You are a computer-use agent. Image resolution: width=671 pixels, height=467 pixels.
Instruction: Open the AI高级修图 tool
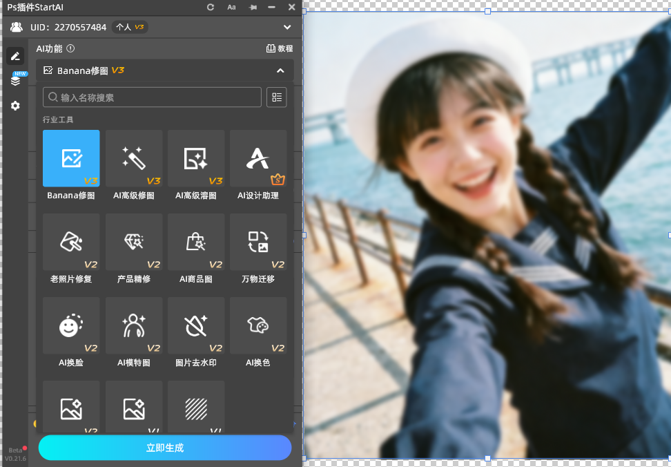(133, 158)
